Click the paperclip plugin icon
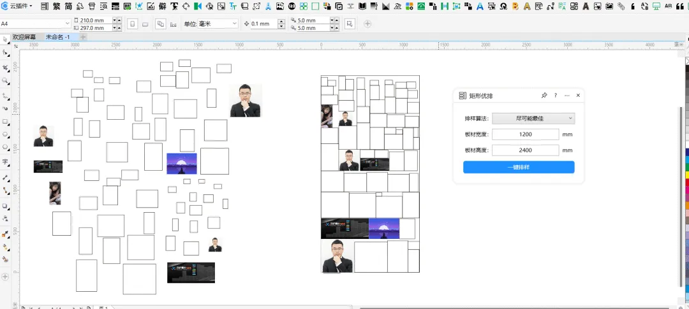This screenshot has height=309, width=689. tap(621, 6)
